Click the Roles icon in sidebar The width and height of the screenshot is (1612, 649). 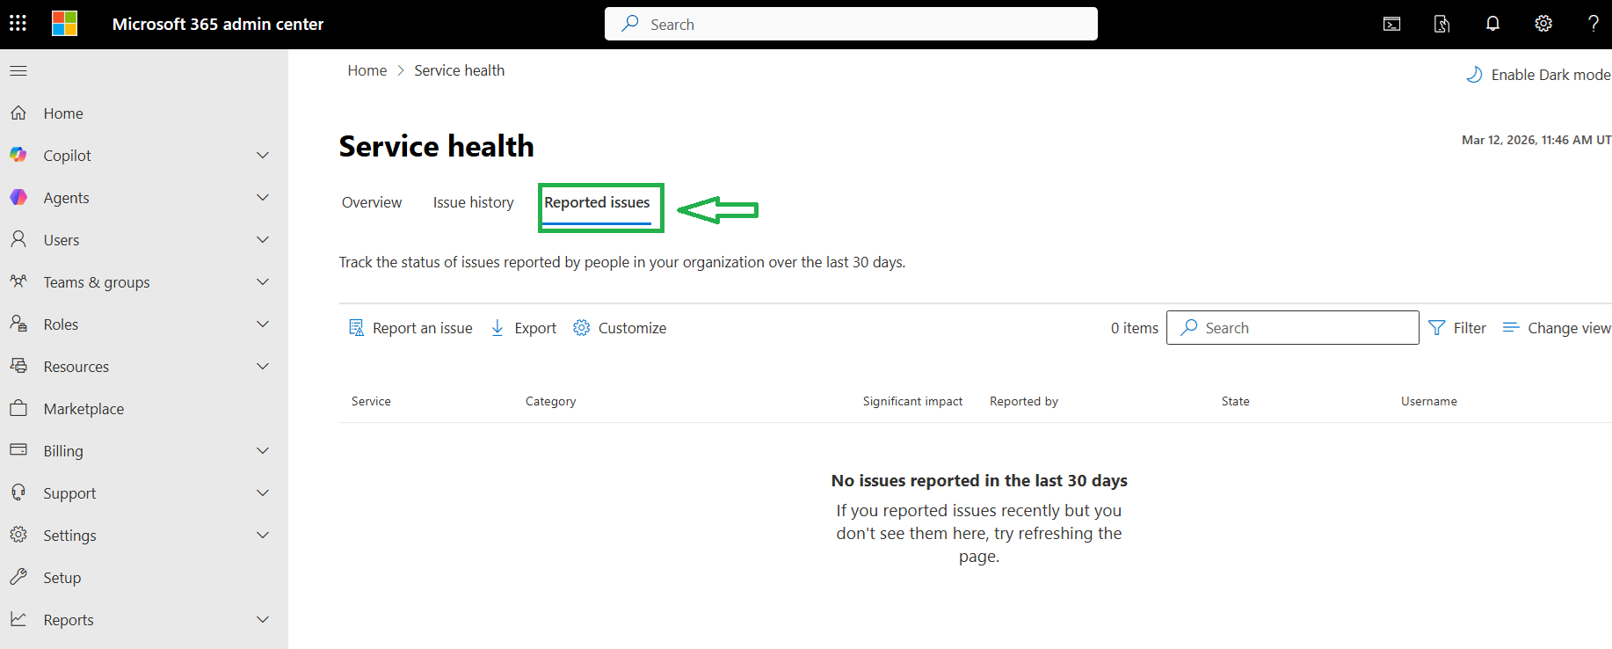(18, 324)
